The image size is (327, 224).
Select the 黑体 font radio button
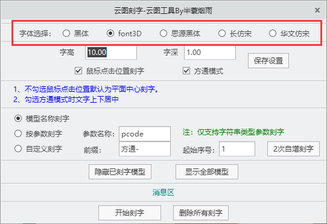tap(66, 33)
